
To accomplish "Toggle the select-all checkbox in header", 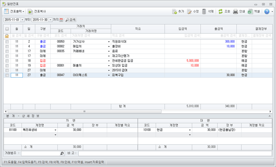I will (x=7, y=29).
